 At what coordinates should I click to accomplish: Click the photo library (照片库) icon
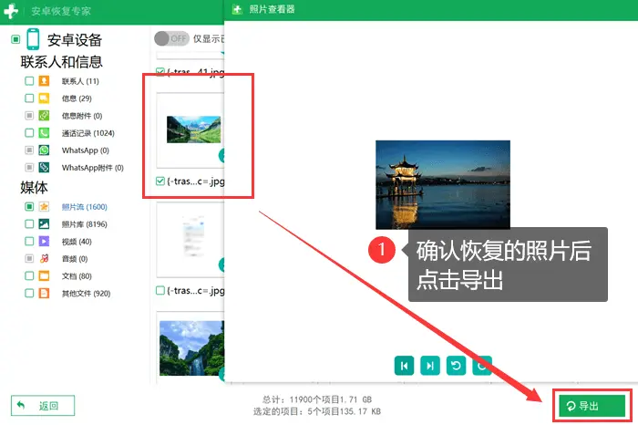tap(44, 223)
